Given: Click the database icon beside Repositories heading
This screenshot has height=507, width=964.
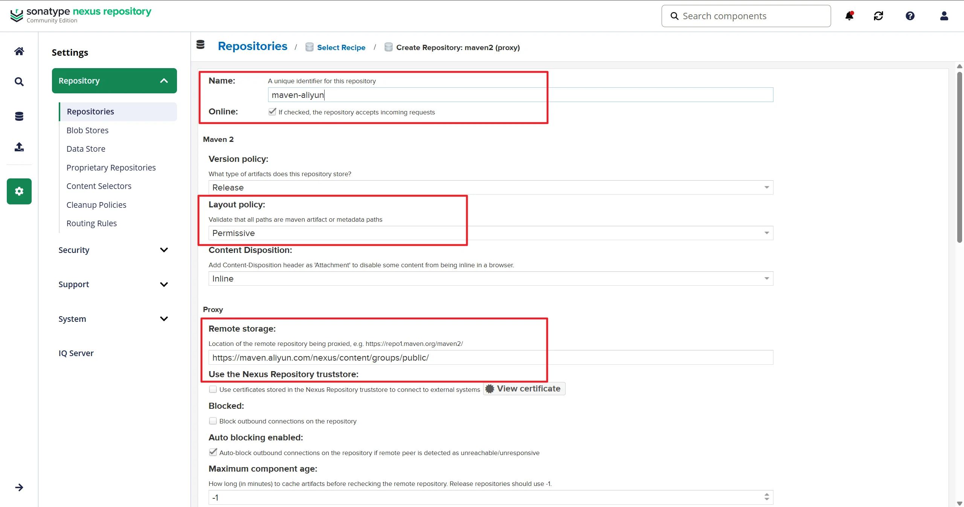Looking at the screenshot, I should (201, 45).
